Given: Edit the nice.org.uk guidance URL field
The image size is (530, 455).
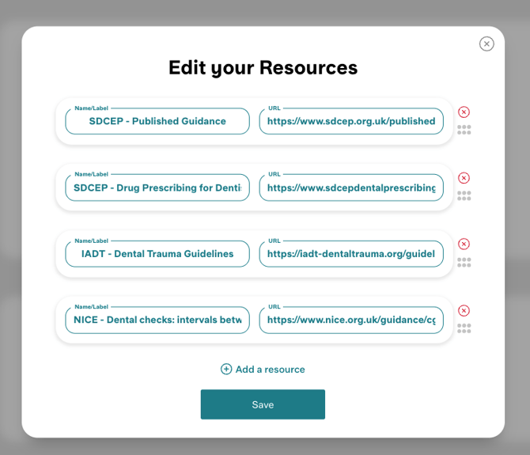Looking at the screenshot, I should (x=351, y=320).
